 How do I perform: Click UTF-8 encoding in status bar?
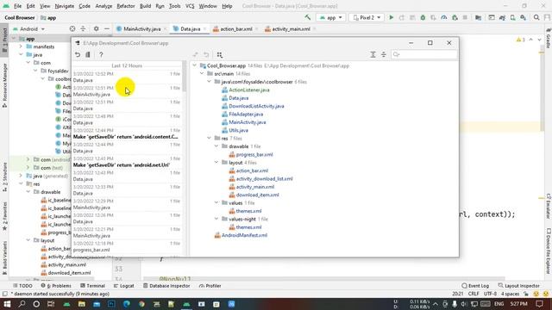[490, 294]
